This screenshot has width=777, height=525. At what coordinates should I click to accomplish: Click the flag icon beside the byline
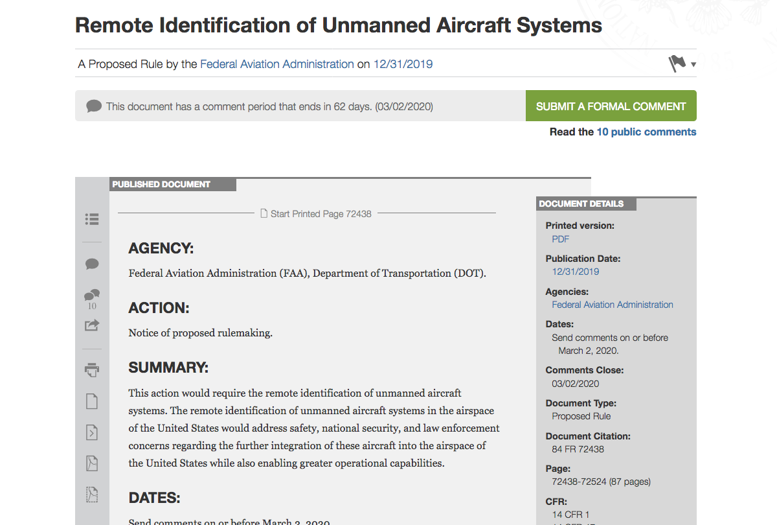pyautogui.click(x=677, y=64)
